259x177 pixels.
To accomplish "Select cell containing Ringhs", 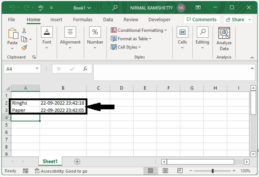I will pos(25,103).
